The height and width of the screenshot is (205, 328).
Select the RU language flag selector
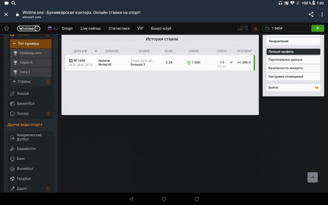(x=52, y=29)
